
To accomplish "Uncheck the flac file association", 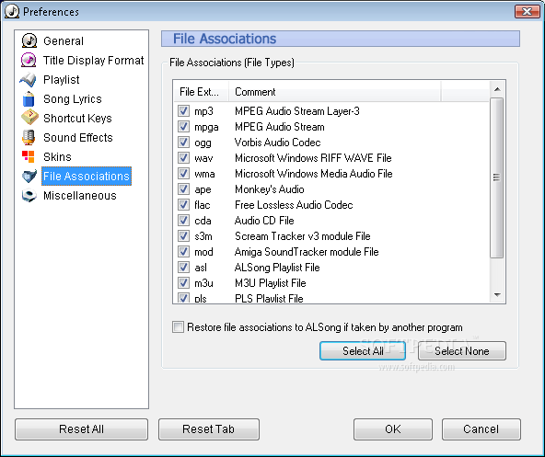I will pyautogui.click(x=183, y=204).
